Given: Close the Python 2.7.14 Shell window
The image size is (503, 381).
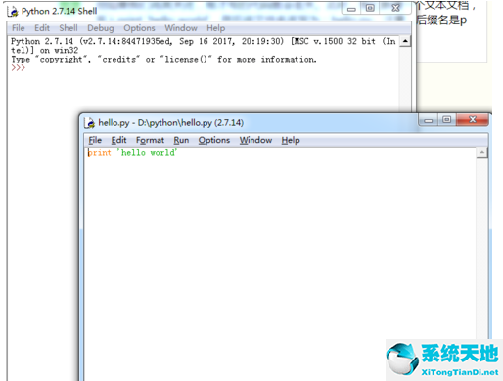Looking at the screenshot, I should [395, 8].
